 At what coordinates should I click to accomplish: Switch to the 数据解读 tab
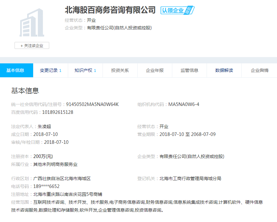coord(224,70)
